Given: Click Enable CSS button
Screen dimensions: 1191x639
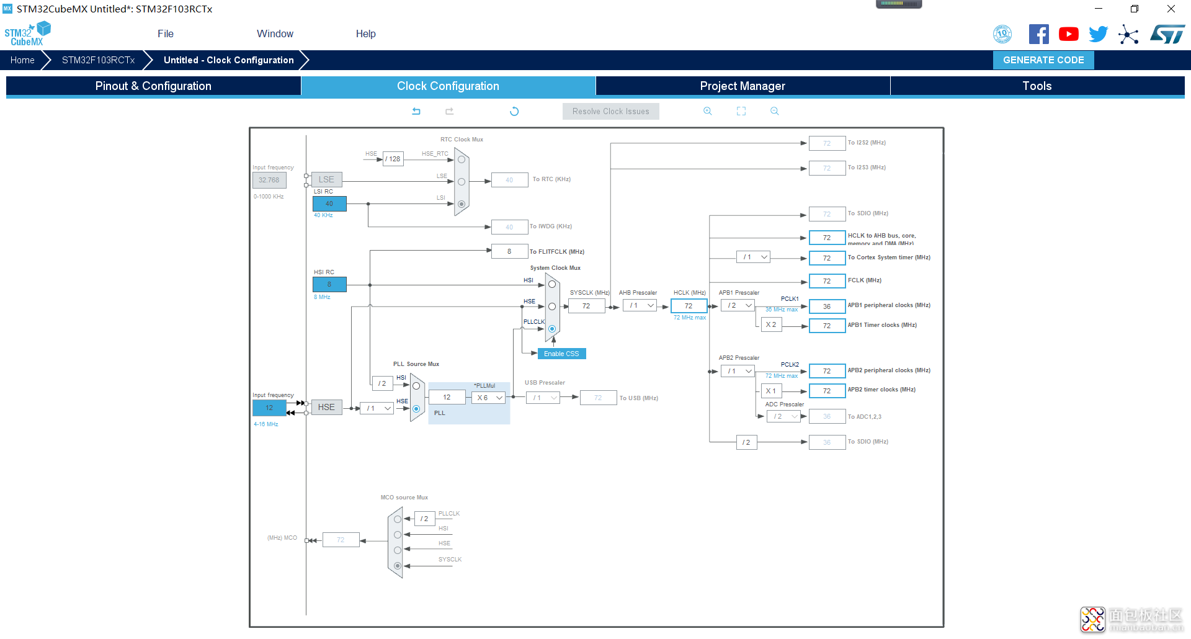Looking at the screenshot, I should point(561,354).
